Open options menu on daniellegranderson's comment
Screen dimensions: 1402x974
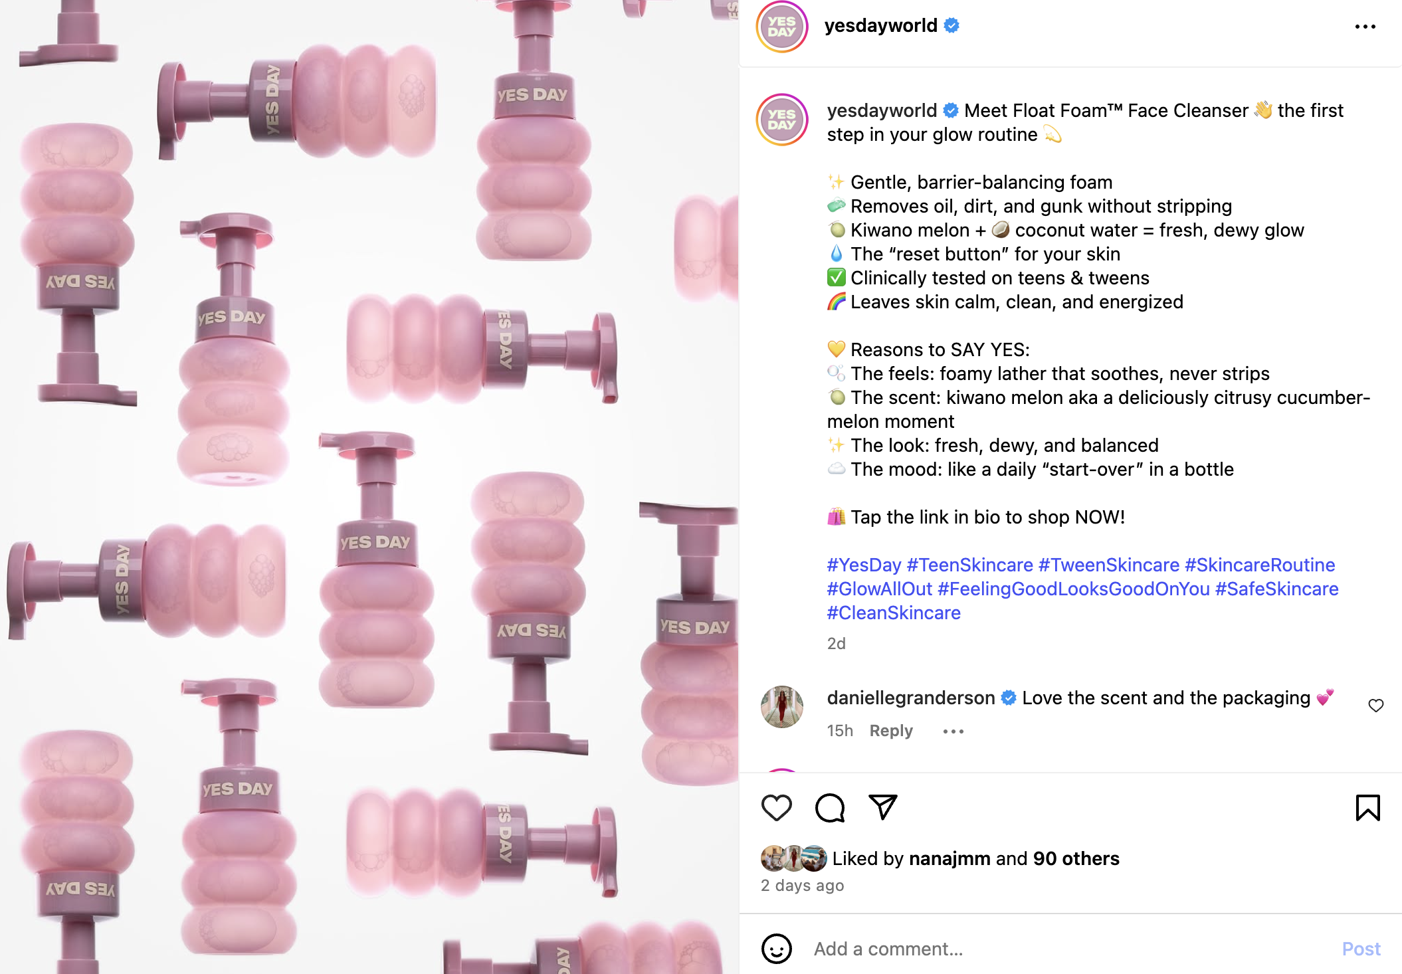[953, 731]
